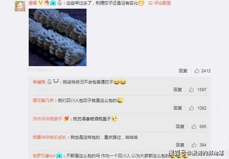This screenshot has height=159, width=229.
Task: Open the top commenter's avatar
Action: click(x=20, y=6)
